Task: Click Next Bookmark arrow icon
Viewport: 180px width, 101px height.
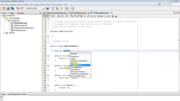Action: (91, 16)
